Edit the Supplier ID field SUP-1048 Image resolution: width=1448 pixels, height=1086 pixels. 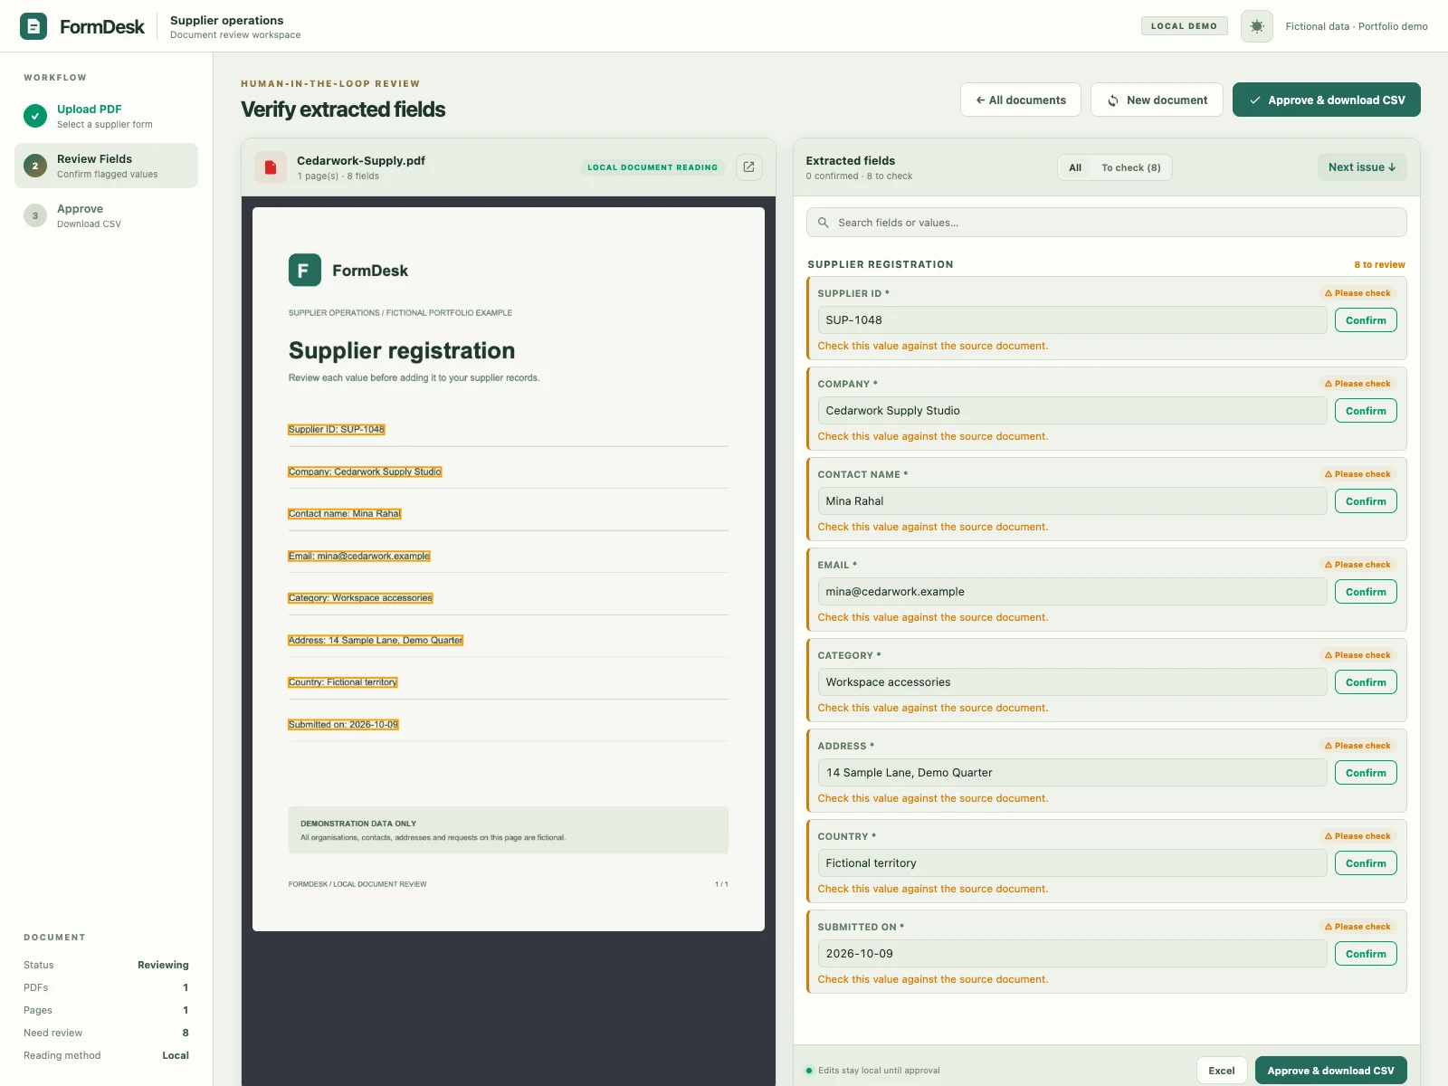click(x=1072, y=320)
